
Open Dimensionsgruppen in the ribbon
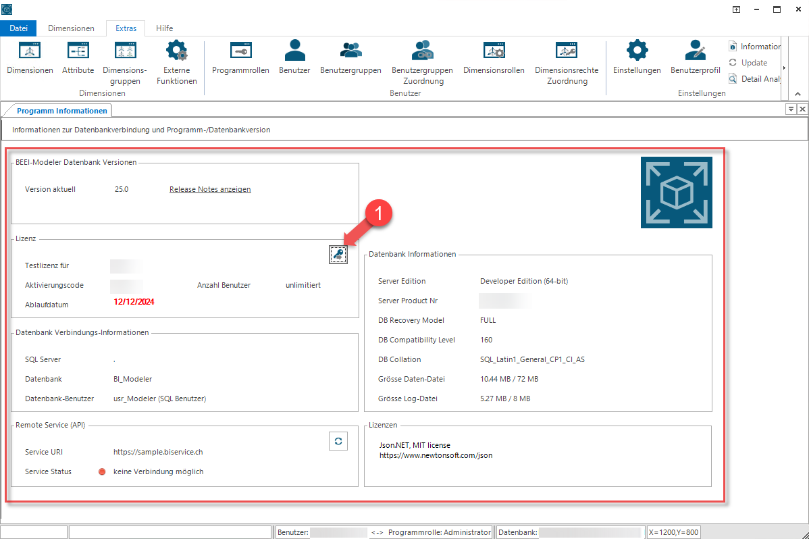(125, 62)
